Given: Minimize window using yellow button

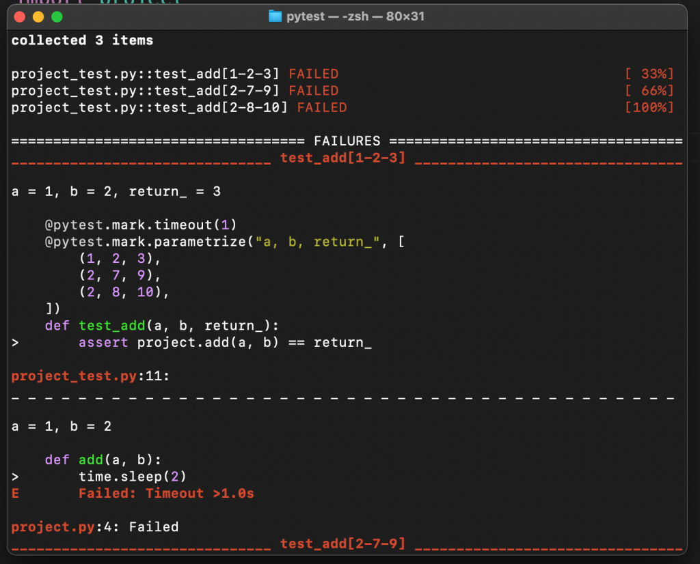Looking at the screenshot, I should point(38,17).
